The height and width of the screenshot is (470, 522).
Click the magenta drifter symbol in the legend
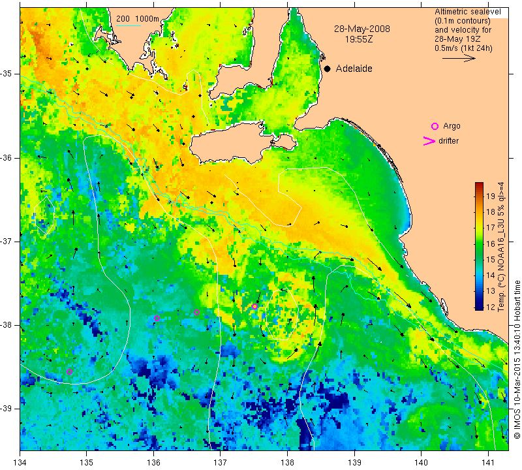pyautogui.click(x=429, y=141)
